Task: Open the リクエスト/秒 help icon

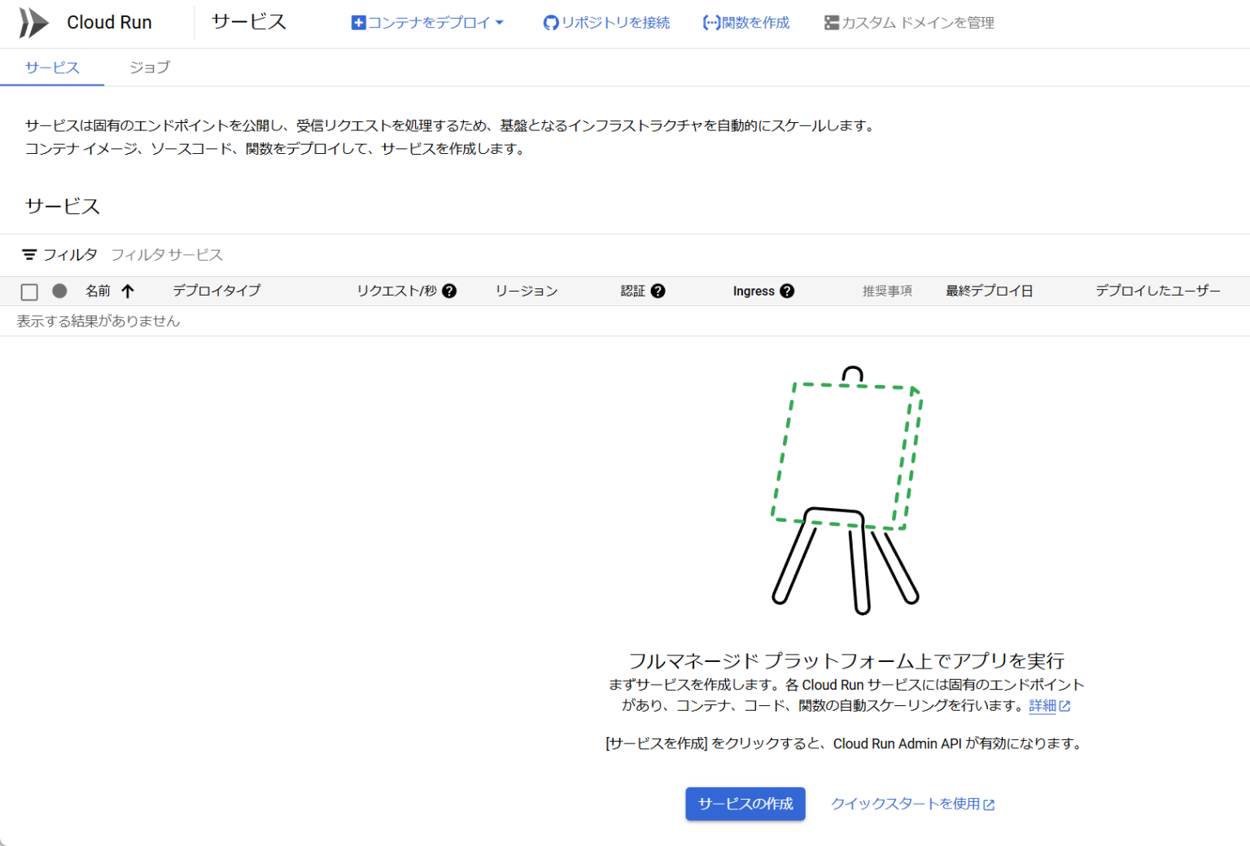Action: (450, 291)
